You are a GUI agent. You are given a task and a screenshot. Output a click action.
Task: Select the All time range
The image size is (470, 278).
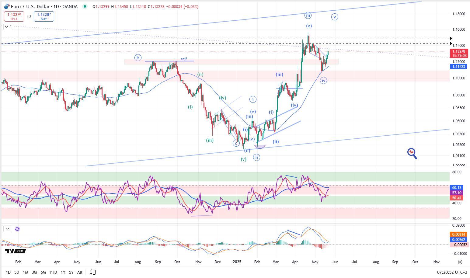pyautogui.click(x=80, y=272)
